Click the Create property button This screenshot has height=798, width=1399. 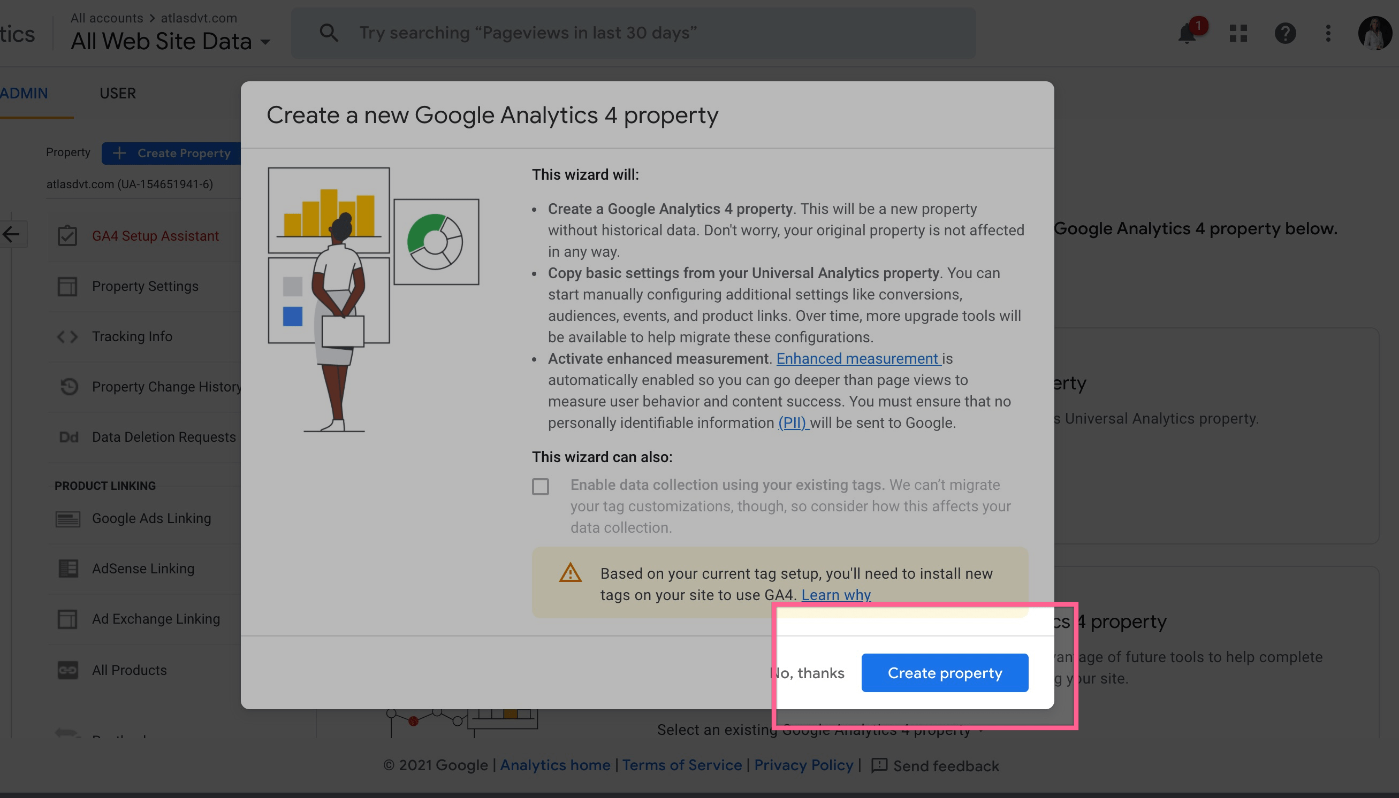point(945,672)
